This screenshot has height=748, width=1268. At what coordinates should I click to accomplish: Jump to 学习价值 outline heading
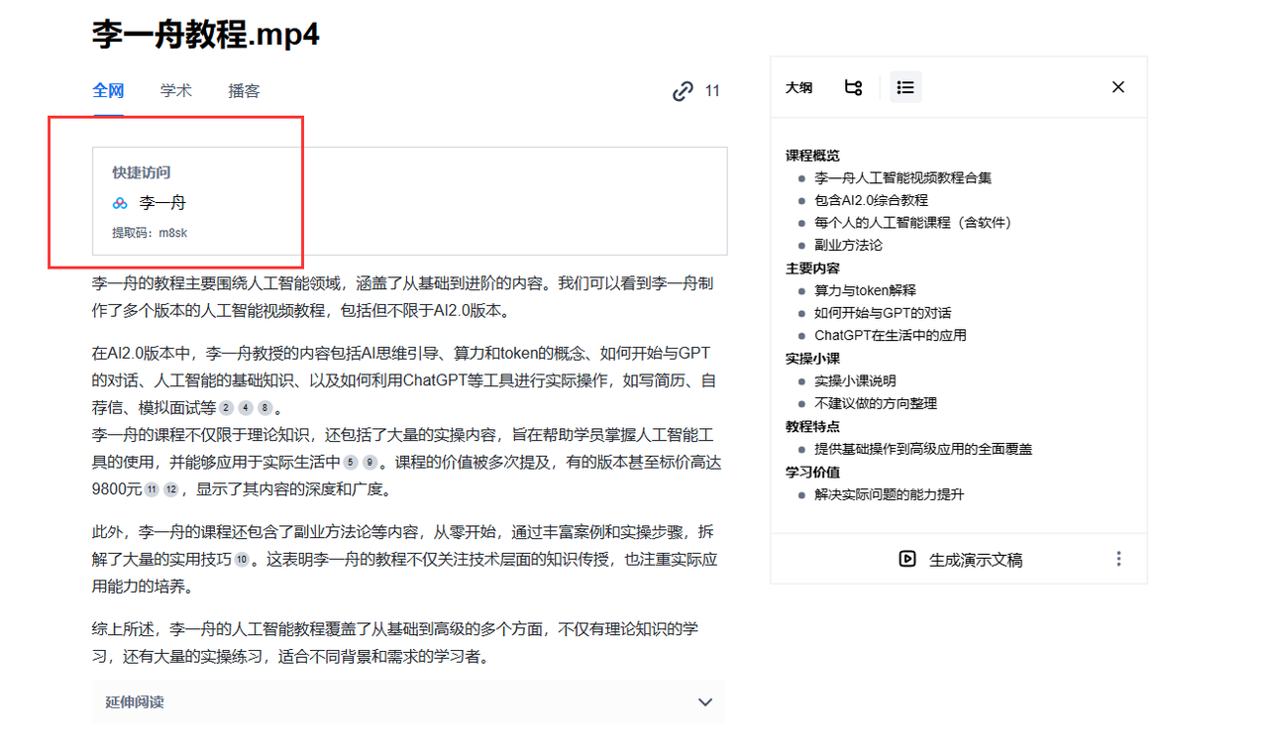(812, 473)
